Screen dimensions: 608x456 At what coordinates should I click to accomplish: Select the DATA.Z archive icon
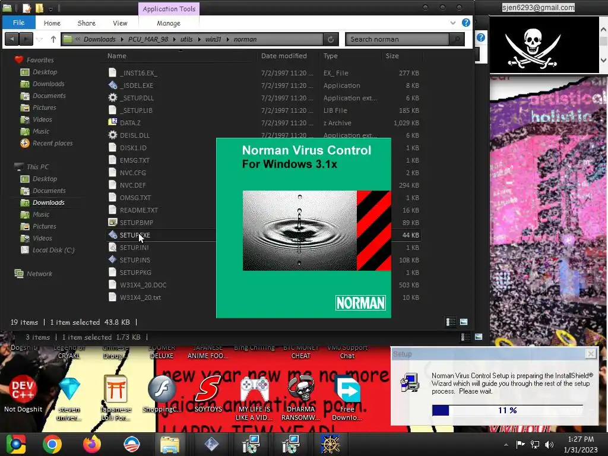(x=112, y=122)
